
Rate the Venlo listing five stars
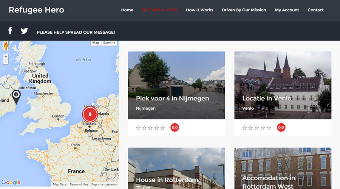(x=269, y=128)
